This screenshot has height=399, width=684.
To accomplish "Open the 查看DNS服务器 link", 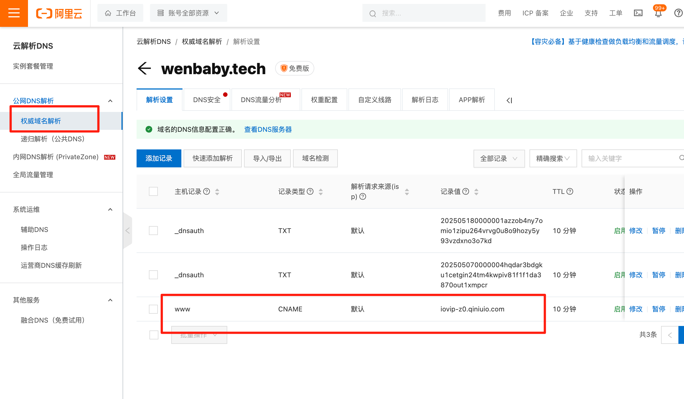I will 268,130.
